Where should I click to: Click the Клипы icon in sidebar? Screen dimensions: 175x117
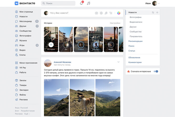click(16, 55)
